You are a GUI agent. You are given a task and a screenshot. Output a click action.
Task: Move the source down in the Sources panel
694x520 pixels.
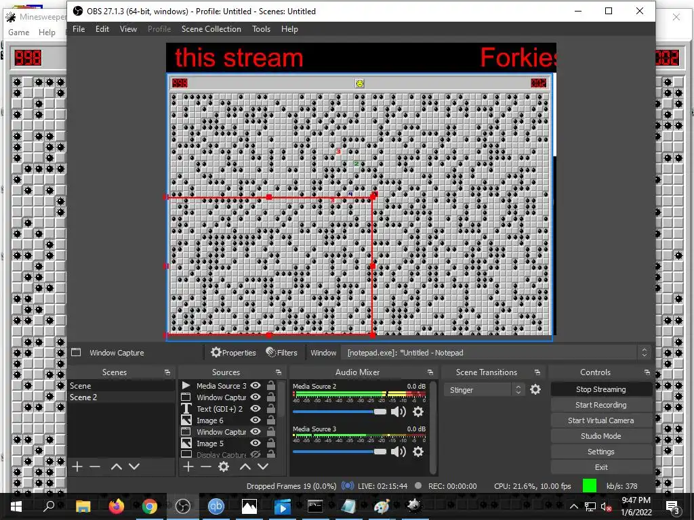(263, 467)
